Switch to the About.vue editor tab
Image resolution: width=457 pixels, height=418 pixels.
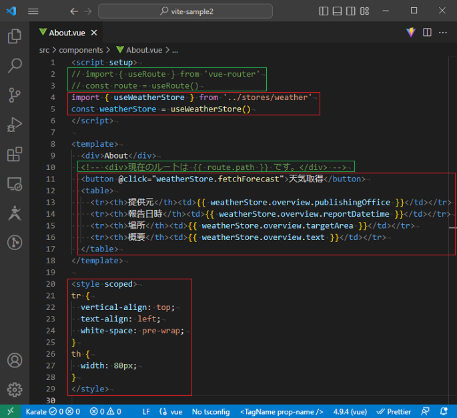pyautogui.click(x=67, y=33)
